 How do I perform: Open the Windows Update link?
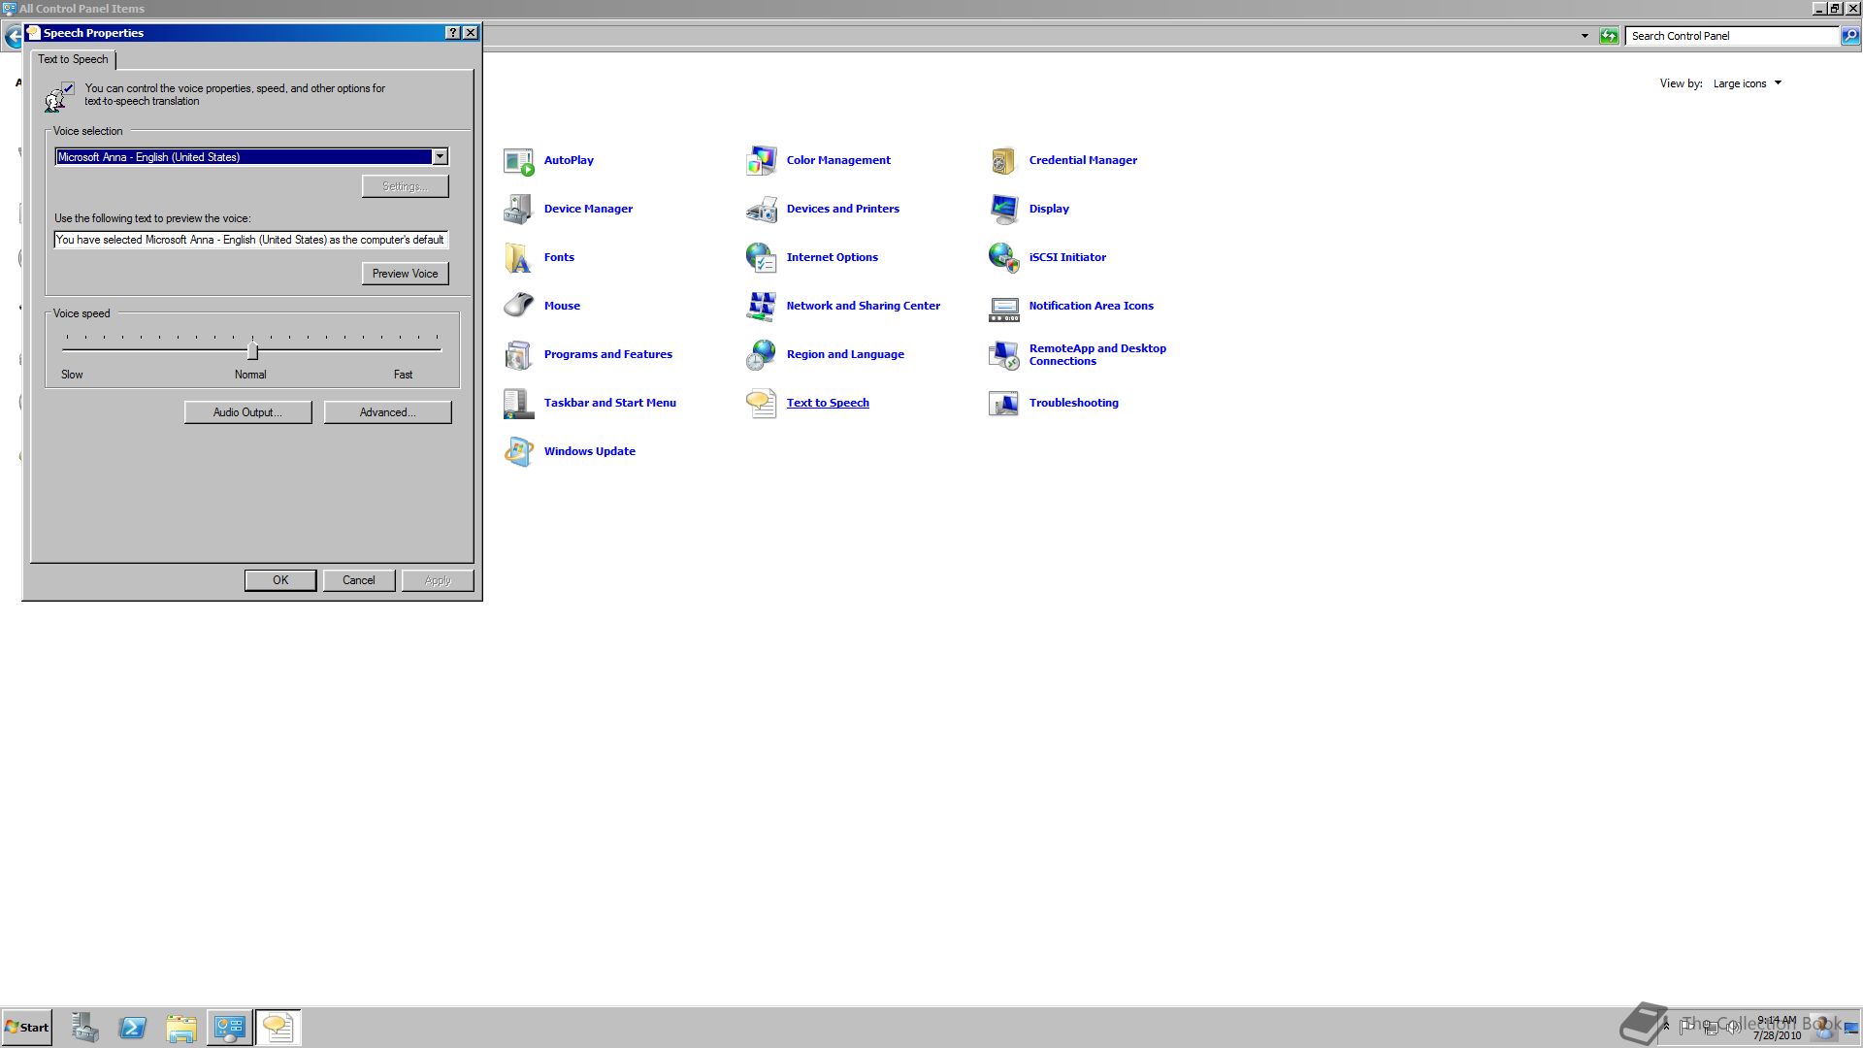pyautogui.click(x=590, y=452)
